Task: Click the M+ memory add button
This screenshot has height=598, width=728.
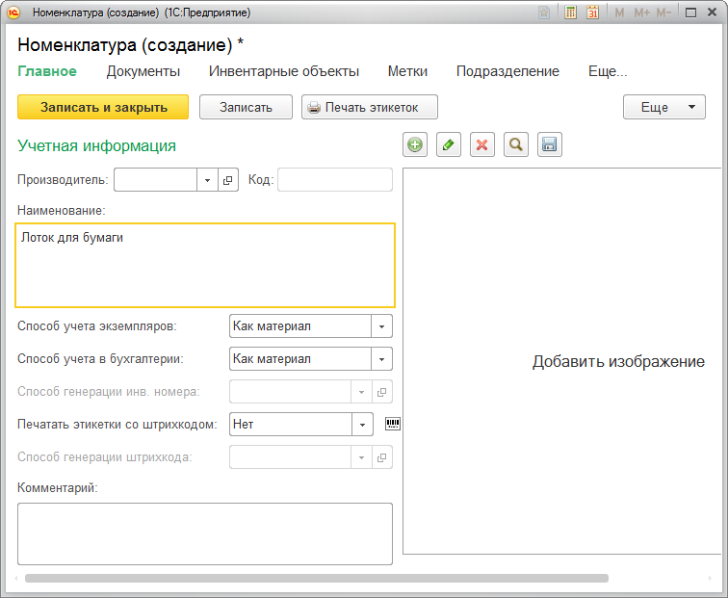Action: [641, 13]
